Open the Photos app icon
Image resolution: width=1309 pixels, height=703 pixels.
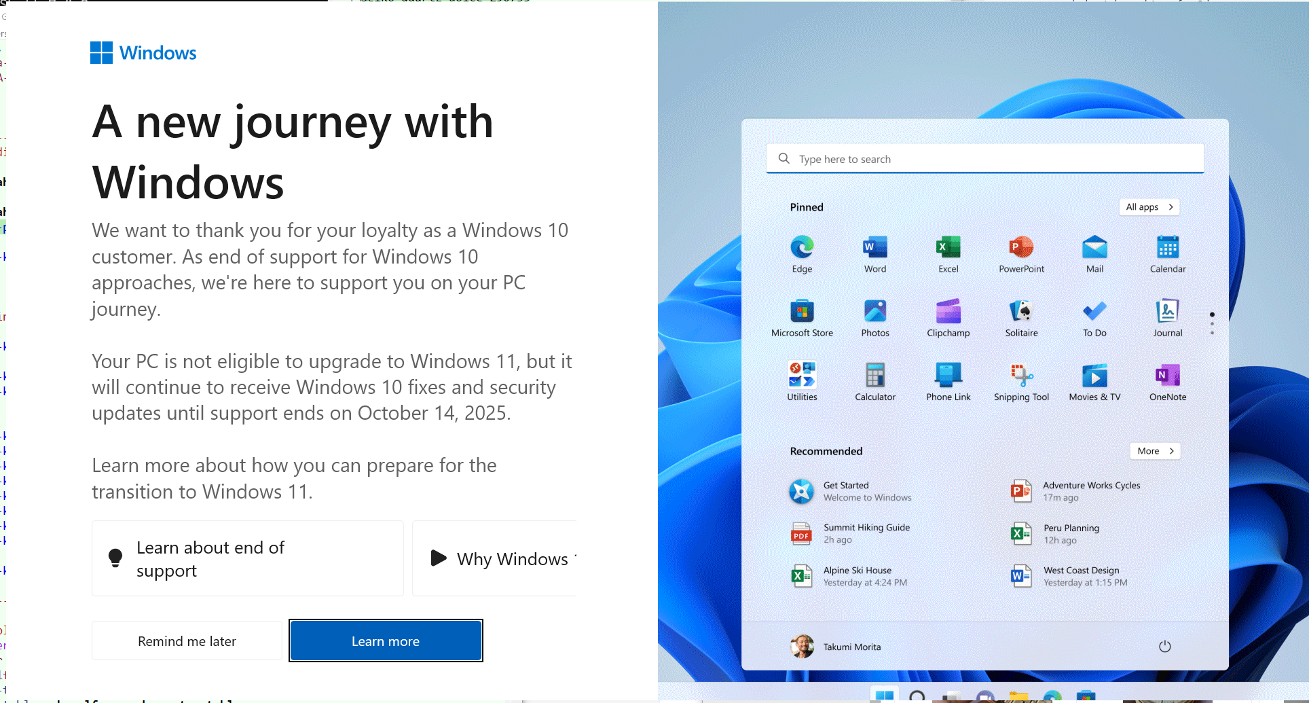875,311
